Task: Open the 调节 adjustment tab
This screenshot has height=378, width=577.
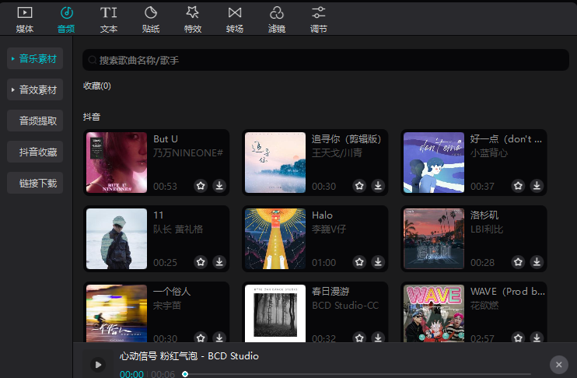Action: pyautogui.click(x=319, y=20)
